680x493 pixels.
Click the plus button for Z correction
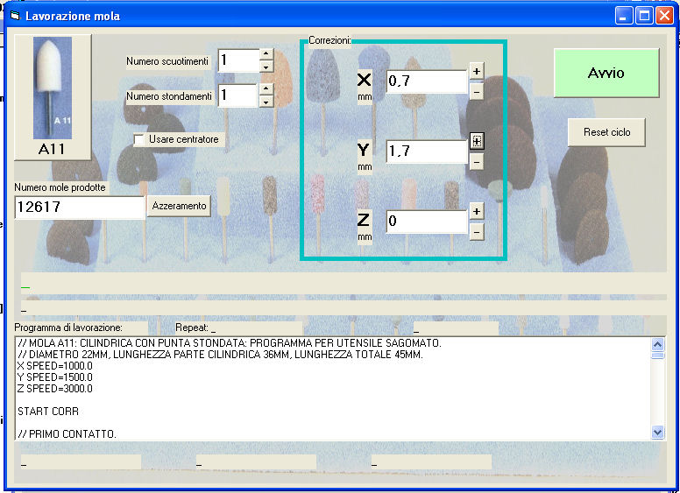point(476,211)
